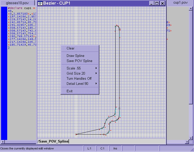
Task: Choose Exit from the context menu
Action: [x=69, y=91]
